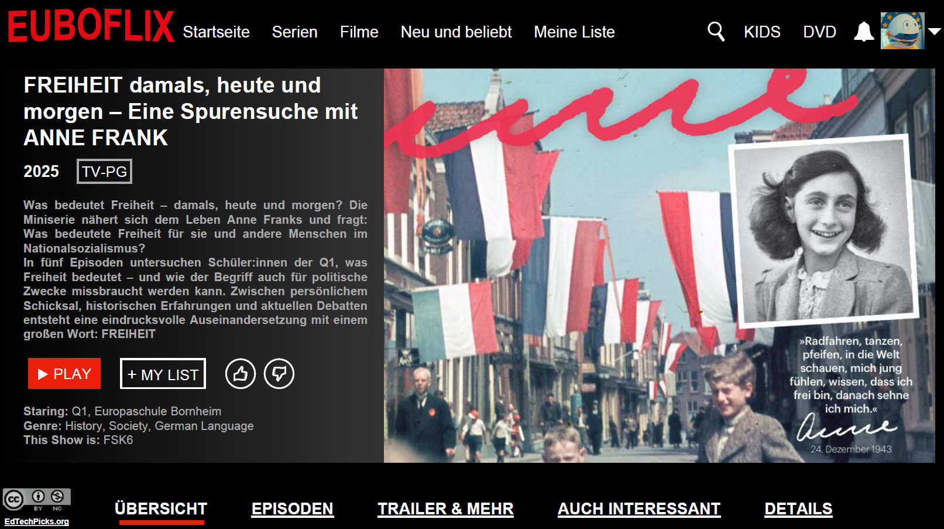Add the show to My List
Screen dimensions: 944x529
[x=163, y=374]
